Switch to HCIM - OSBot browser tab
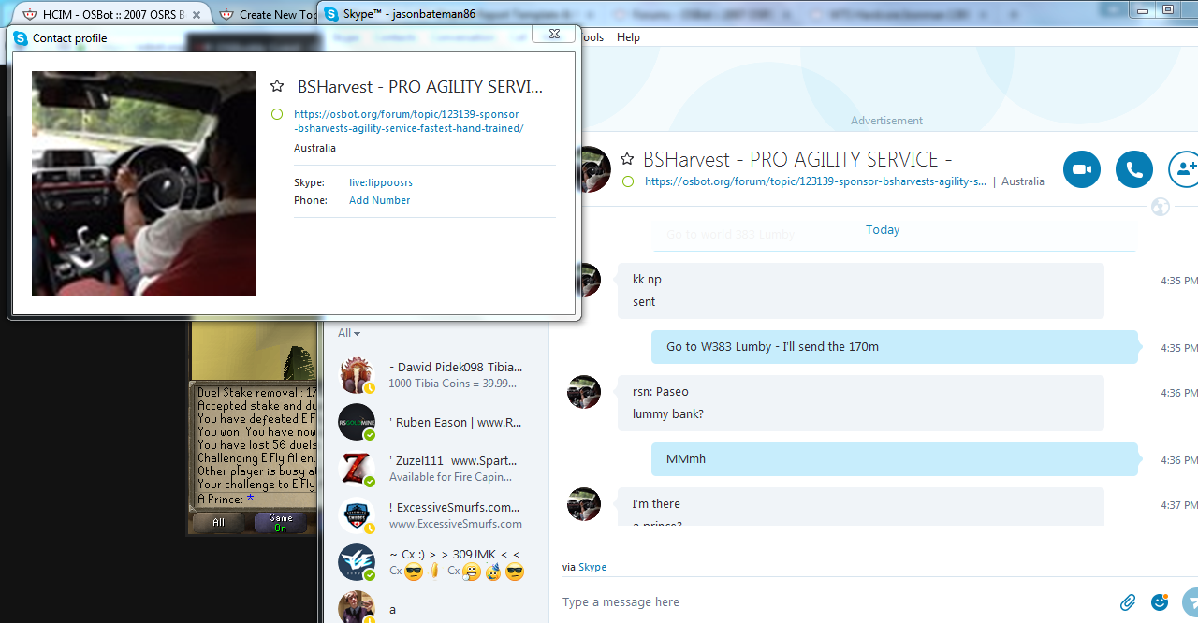 tap(112, 14)
